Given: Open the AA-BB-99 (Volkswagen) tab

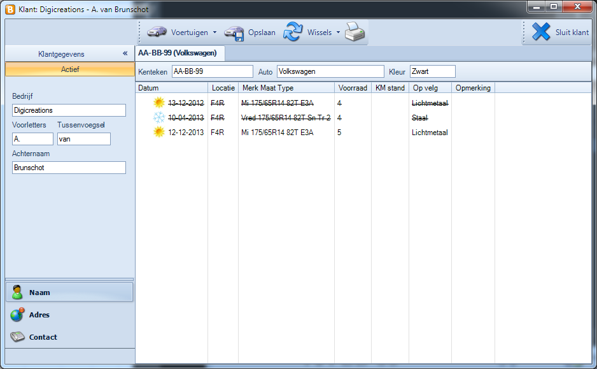Looking at the screenshot, I should tap(179, 53).
